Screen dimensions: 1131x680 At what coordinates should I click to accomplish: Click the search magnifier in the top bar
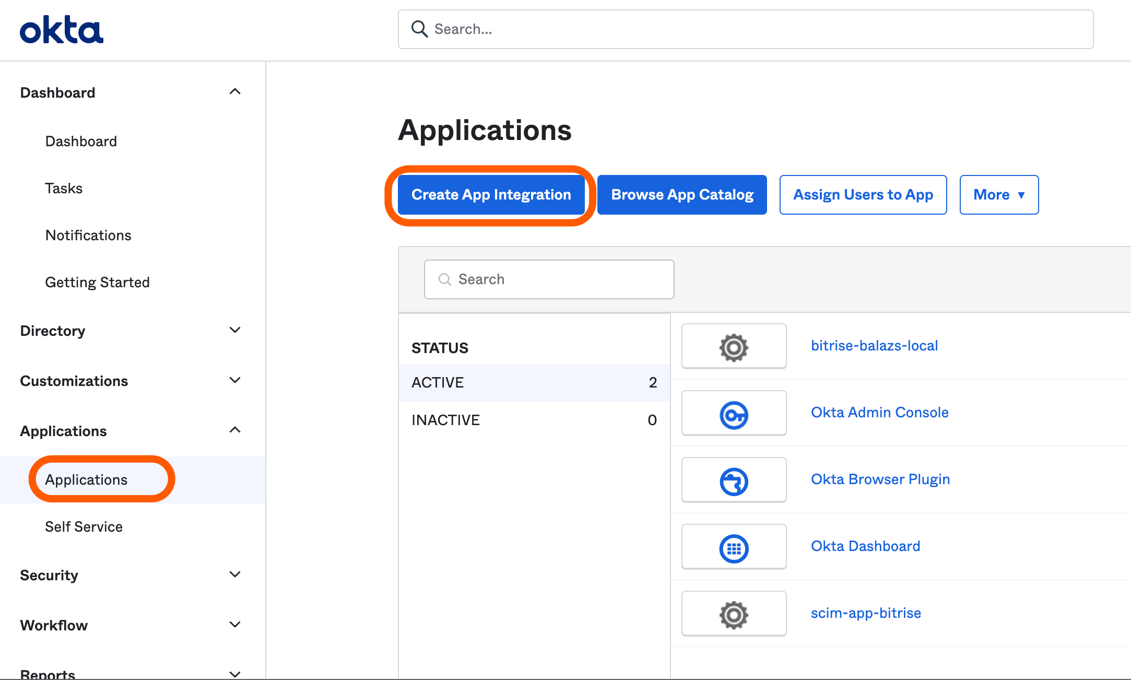tap(419, 29)
